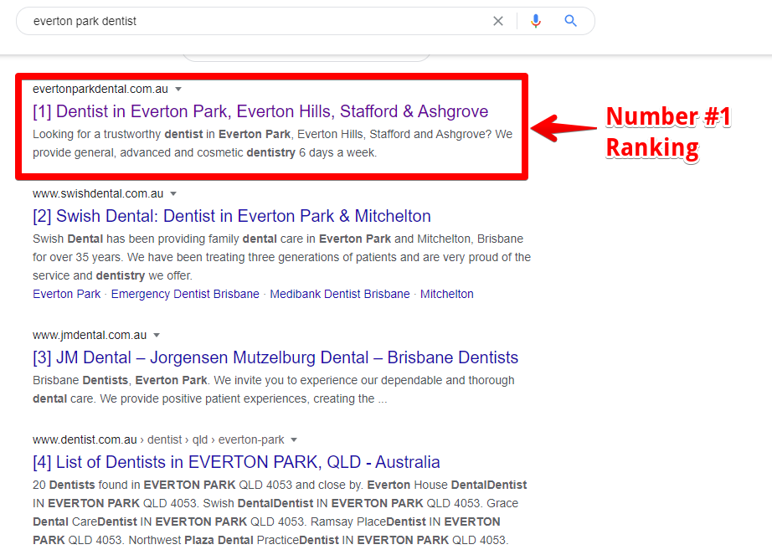Expand the arrow beside www.jmdental.com.au

[x=157, y=335]
